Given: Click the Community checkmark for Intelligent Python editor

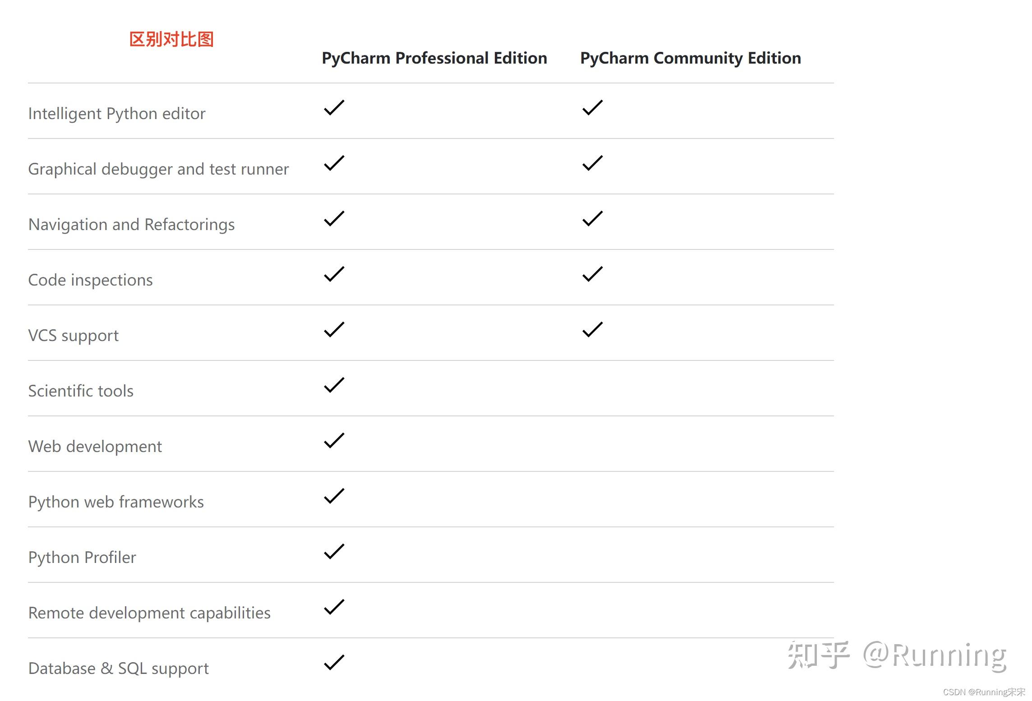Looking at the screenshot, I should pyautogui.click(x=593, y=107).
